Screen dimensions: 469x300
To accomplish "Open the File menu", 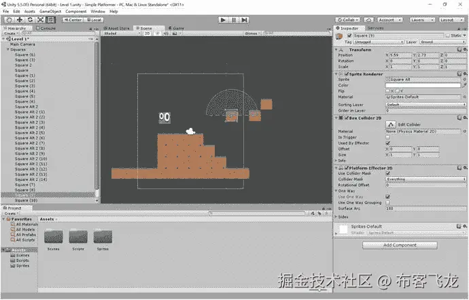I will tap(6, 12).
